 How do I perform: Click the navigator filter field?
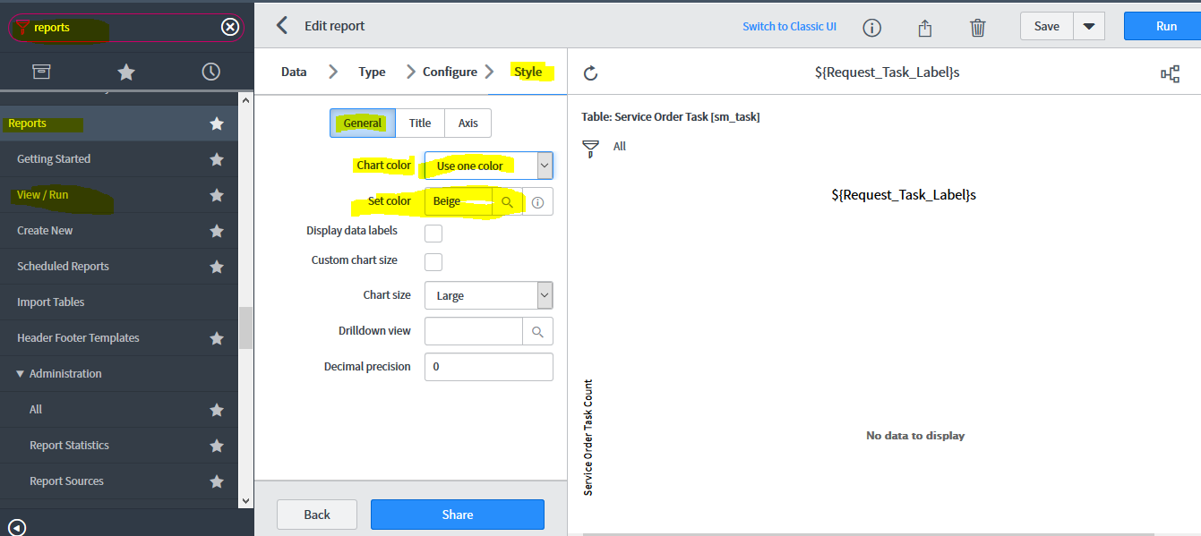click(125, 28)
